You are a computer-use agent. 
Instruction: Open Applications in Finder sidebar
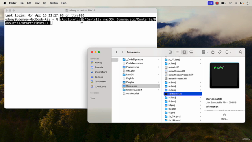99,72
